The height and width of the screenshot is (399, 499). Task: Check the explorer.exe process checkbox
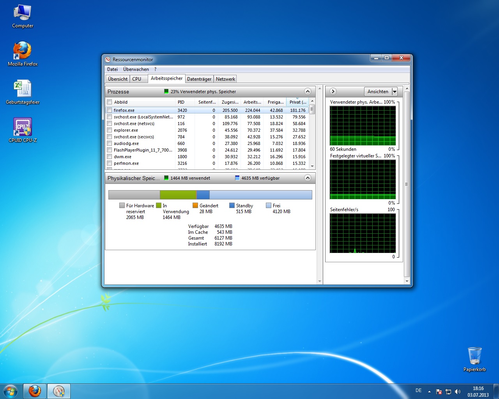coord(110,130)
